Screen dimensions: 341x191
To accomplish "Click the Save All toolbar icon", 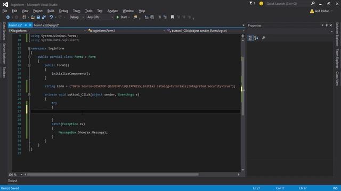I will pos(44,17).
